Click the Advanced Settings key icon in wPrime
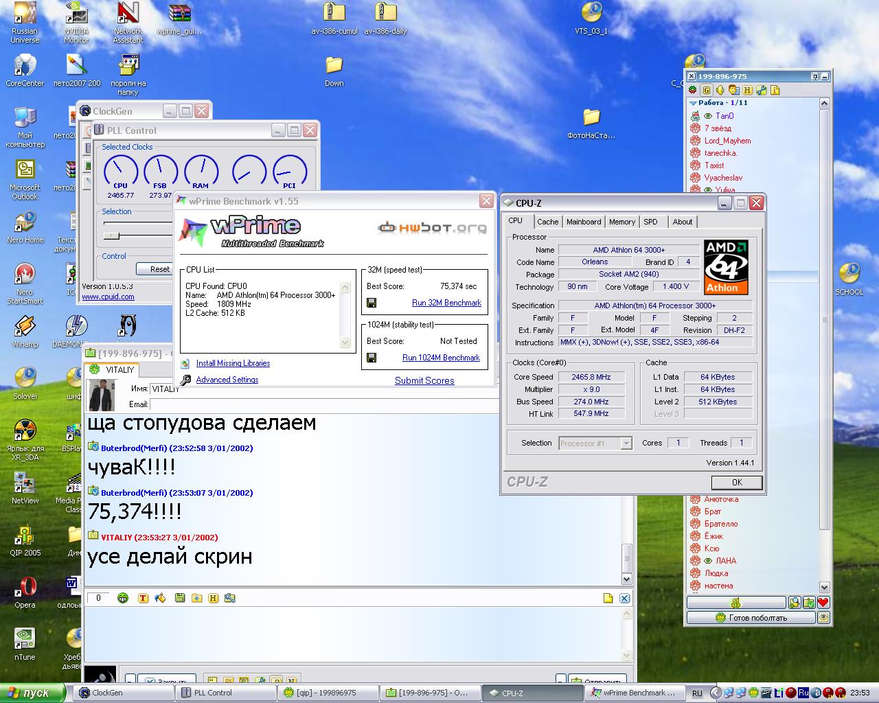 tap(185, 380)
